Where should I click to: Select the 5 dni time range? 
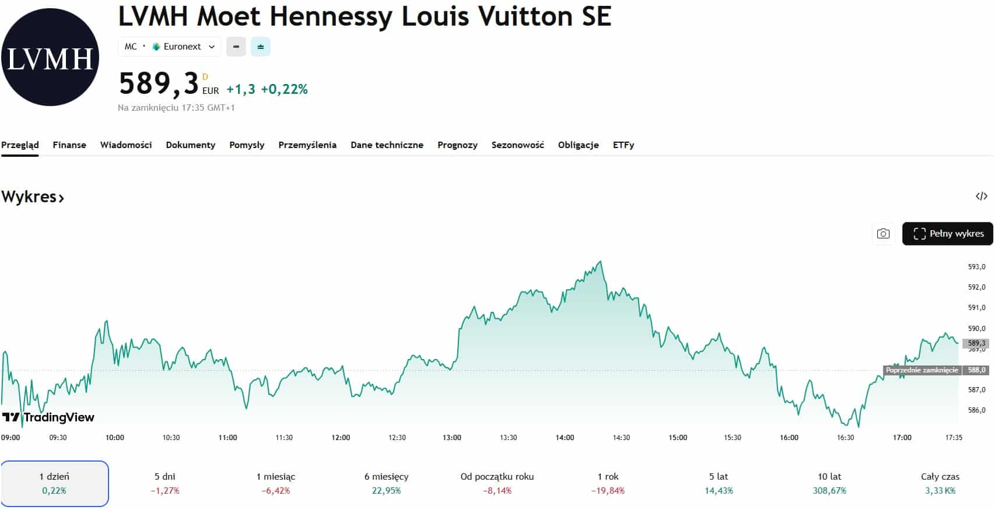pos(165,483)
